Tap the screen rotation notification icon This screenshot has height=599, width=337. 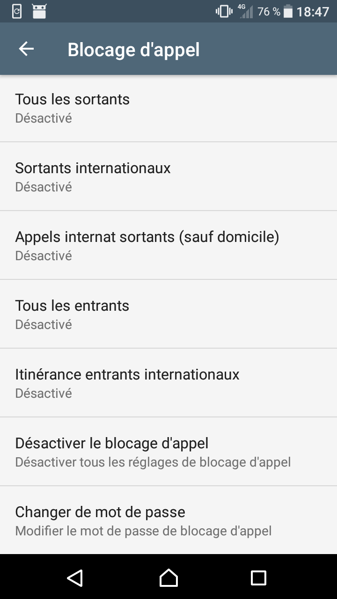tap(17, 11)
